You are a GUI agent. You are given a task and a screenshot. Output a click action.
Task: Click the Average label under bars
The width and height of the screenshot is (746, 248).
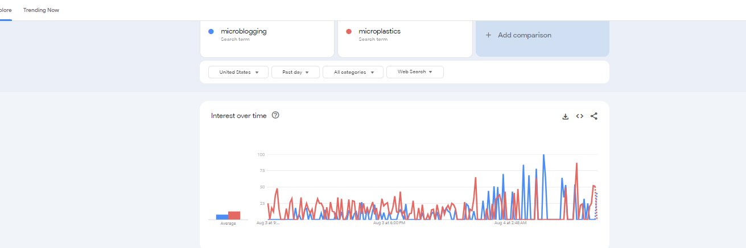click(228, 224)
